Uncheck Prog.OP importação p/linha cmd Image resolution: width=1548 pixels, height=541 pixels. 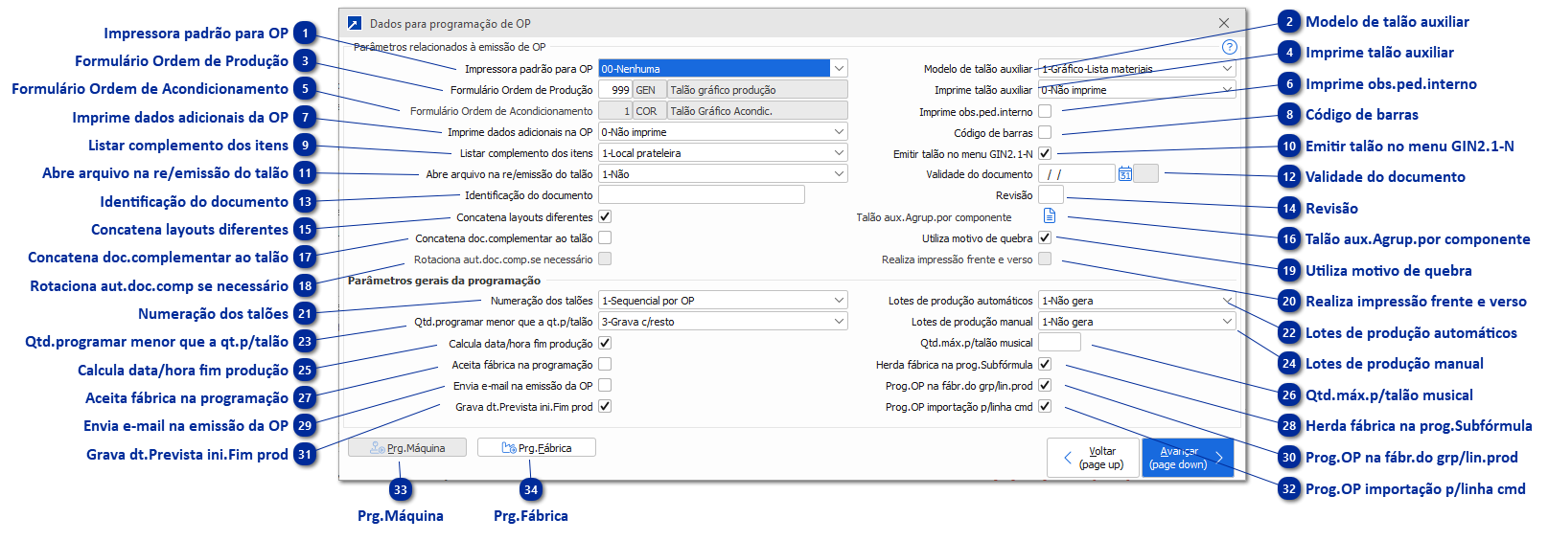[x=1045, y=406]
